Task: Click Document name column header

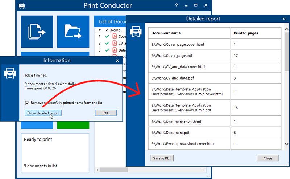Action: point(166,33)
